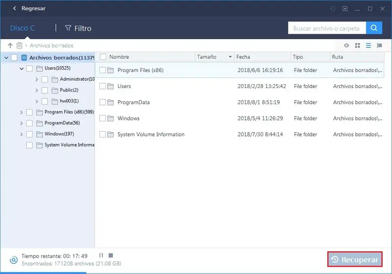This screenshot has width=392, height=274.
Task: Click date 2018/8/1 8:51:19 cell
Action: click(x=259, y=102)
